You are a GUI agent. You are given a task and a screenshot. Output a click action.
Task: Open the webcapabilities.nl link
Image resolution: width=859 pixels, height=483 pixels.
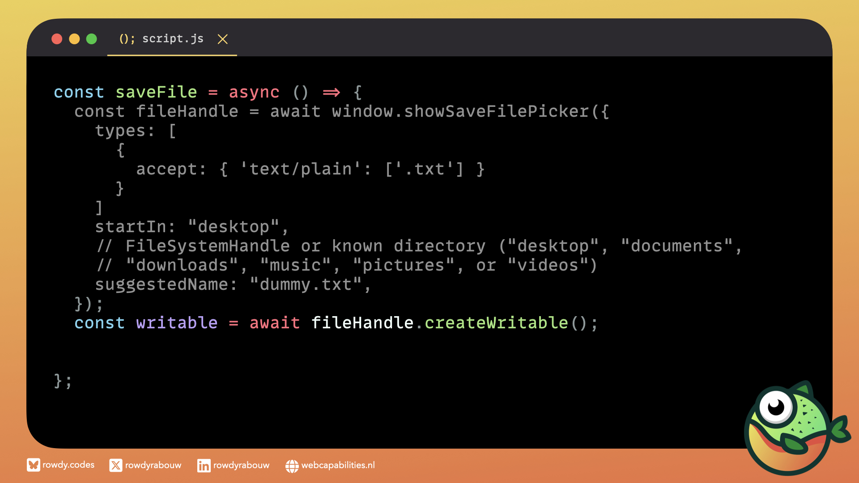(338, 466)
